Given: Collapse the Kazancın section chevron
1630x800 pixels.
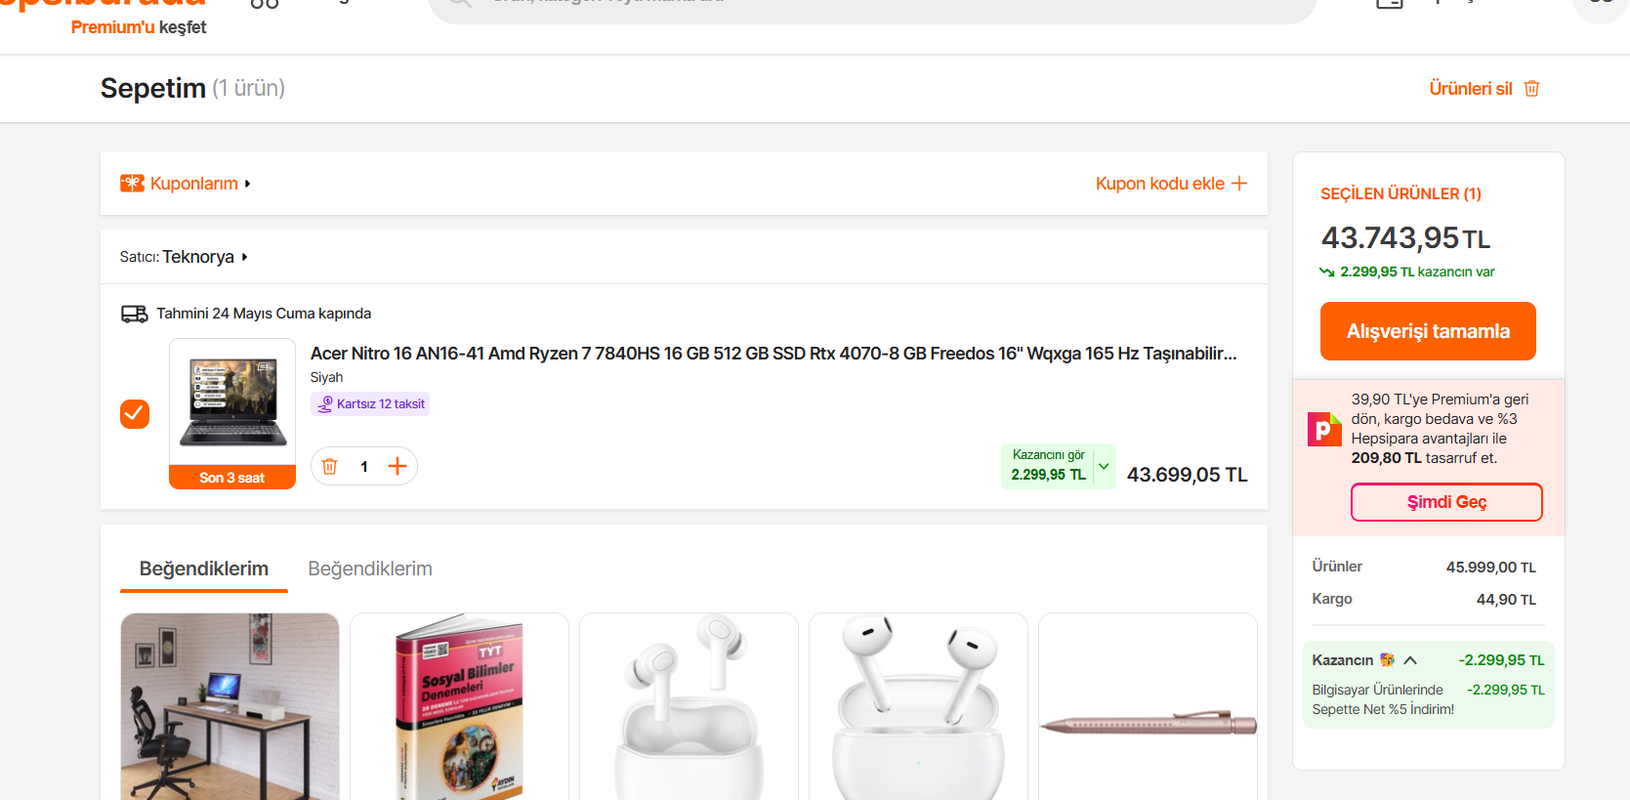Looking at the screenshot, I should point(1410,660).
